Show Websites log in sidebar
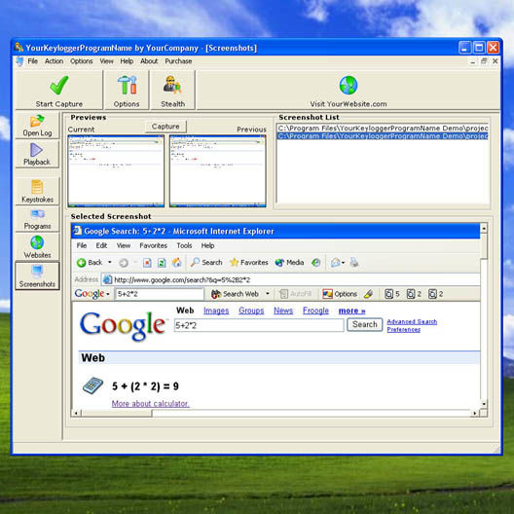The width and height of the screenshot is (514, 514). [x=37, y=247]
